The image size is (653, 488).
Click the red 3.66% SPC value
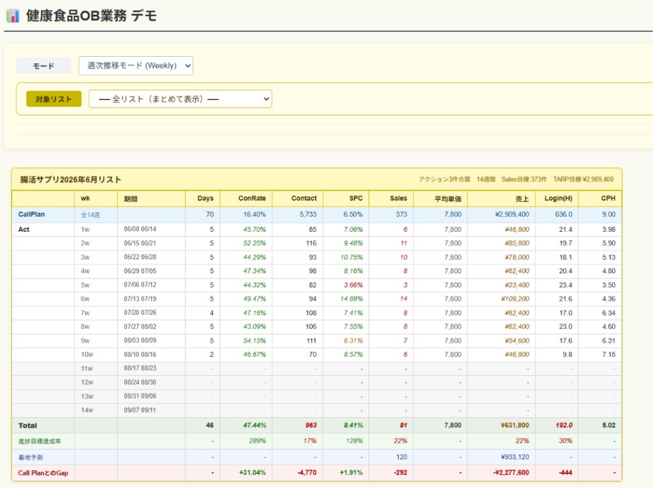[x=353, y=285]
